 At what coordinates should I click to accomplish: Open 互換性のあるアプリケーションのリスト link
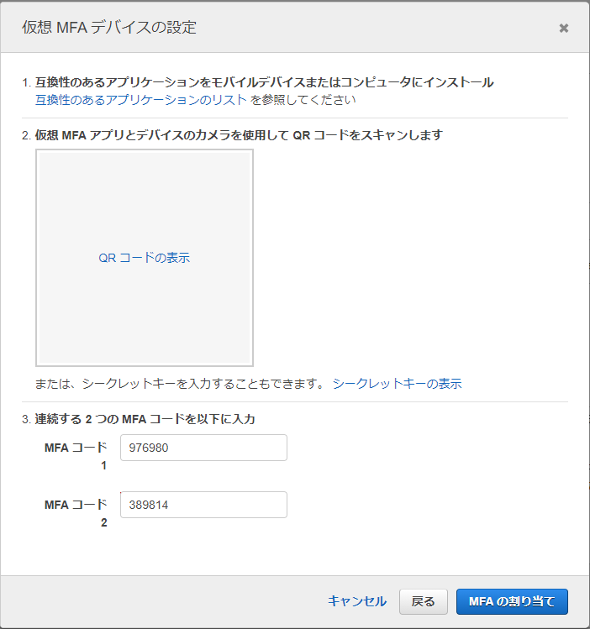pos(141,99)
